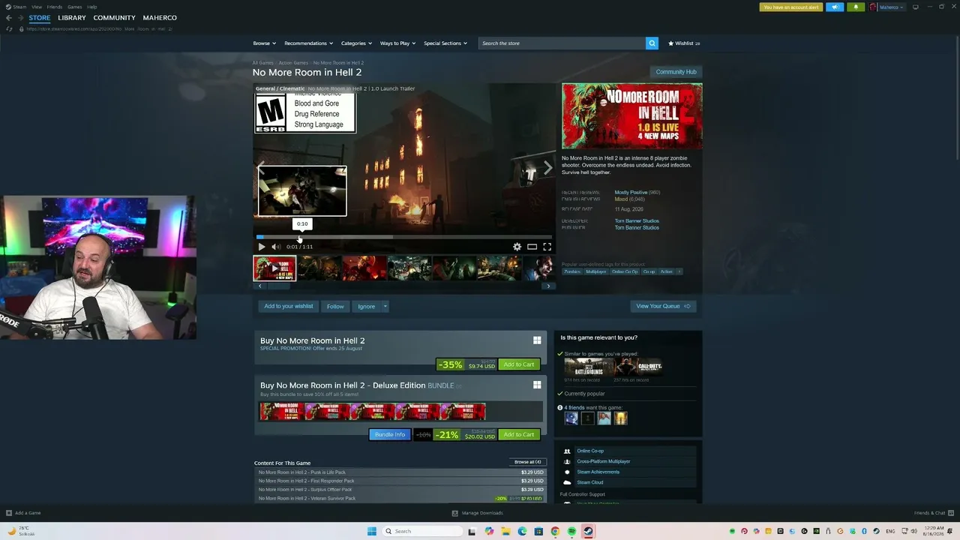Toggle theater mode on video player

(532, 247)
